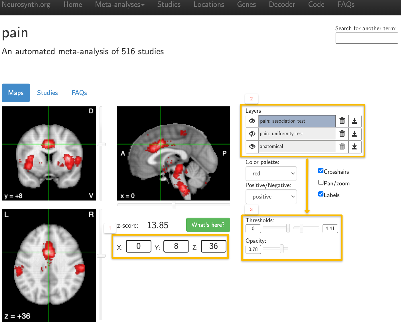This screenshot has height=326, width=401.
Task: Switch to the Studies tab below the title
Action: [x=47, y=93]
